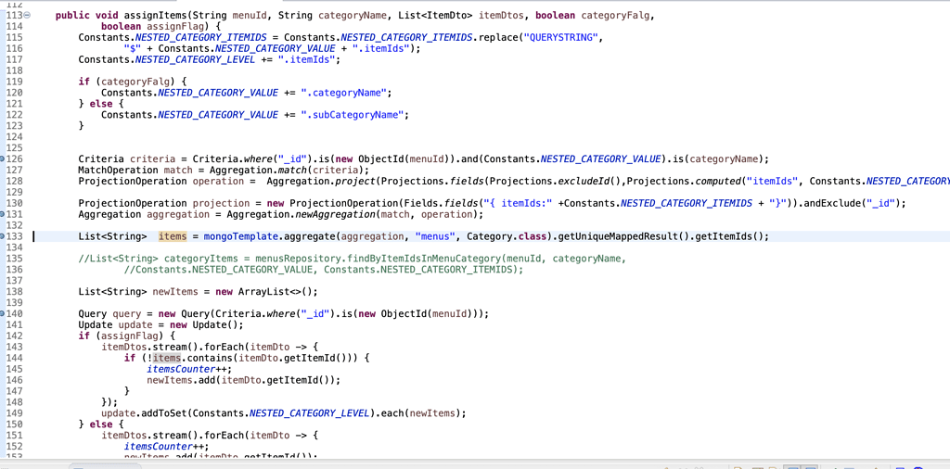This screenshot has width=950, height=469.
Task: Click newItems.add on line 146
Action: (x=182, y=380)
